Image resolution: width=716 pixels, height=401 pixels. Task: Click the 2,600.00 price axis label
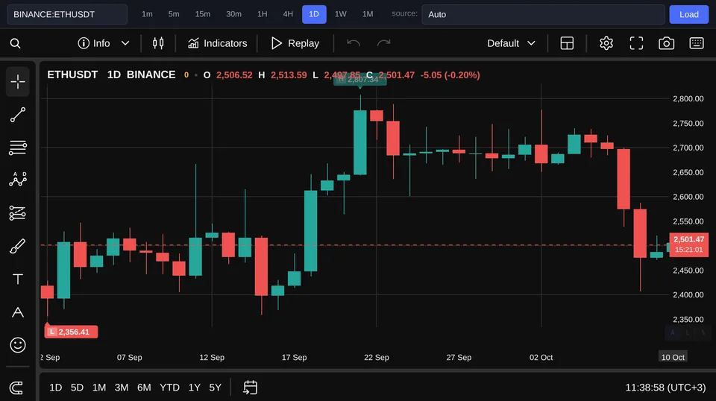(x=688, y=197)
